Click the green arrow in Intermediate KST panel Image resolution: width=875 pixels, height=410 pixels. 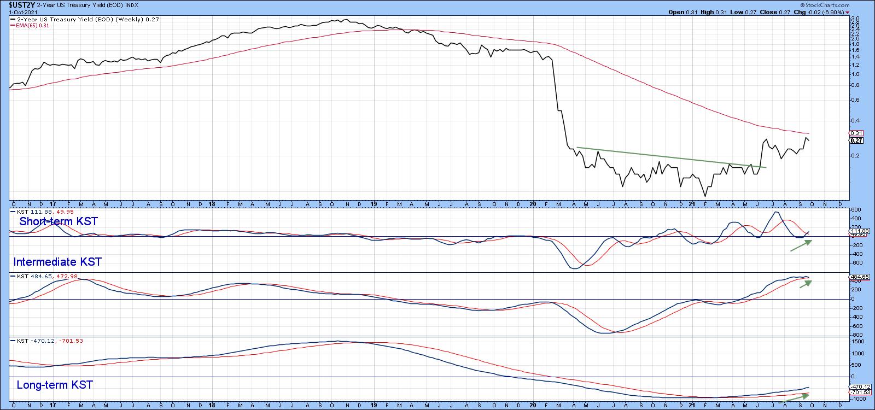tap(806, 284)
